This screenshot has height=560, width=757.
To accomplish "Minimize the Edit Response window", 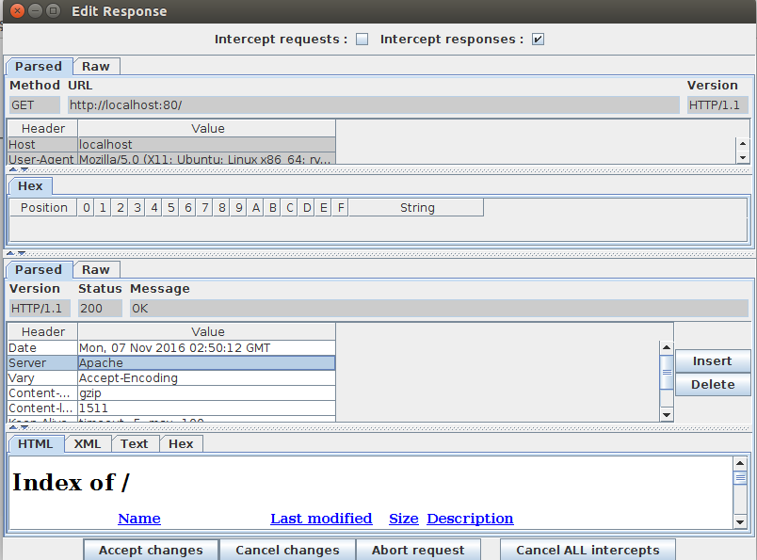I will point(35,10).
